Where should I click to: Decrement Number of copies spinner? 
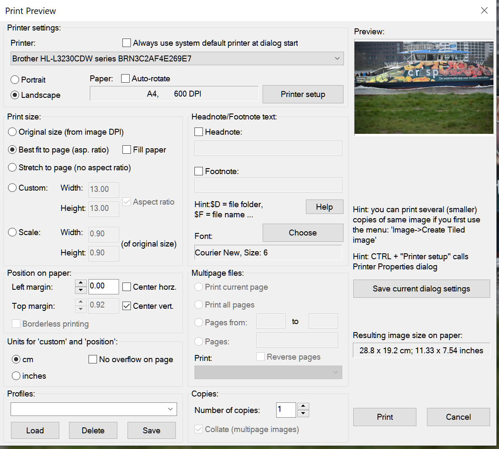303,414
